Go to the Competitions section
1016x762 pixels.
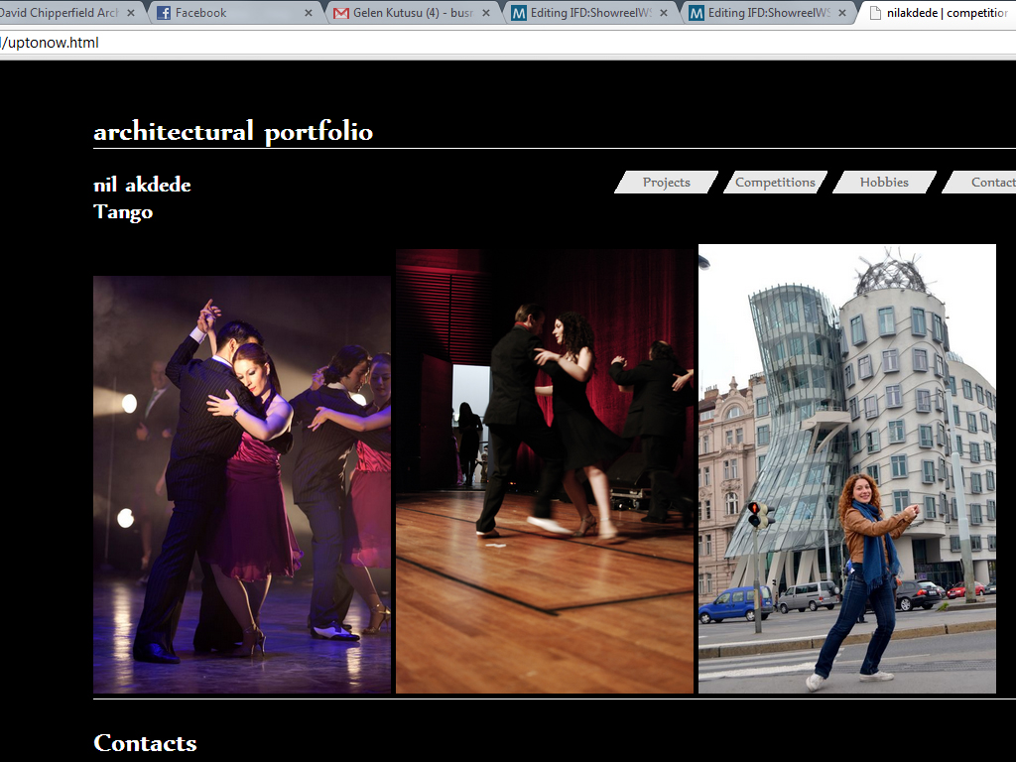click(775, 183)
